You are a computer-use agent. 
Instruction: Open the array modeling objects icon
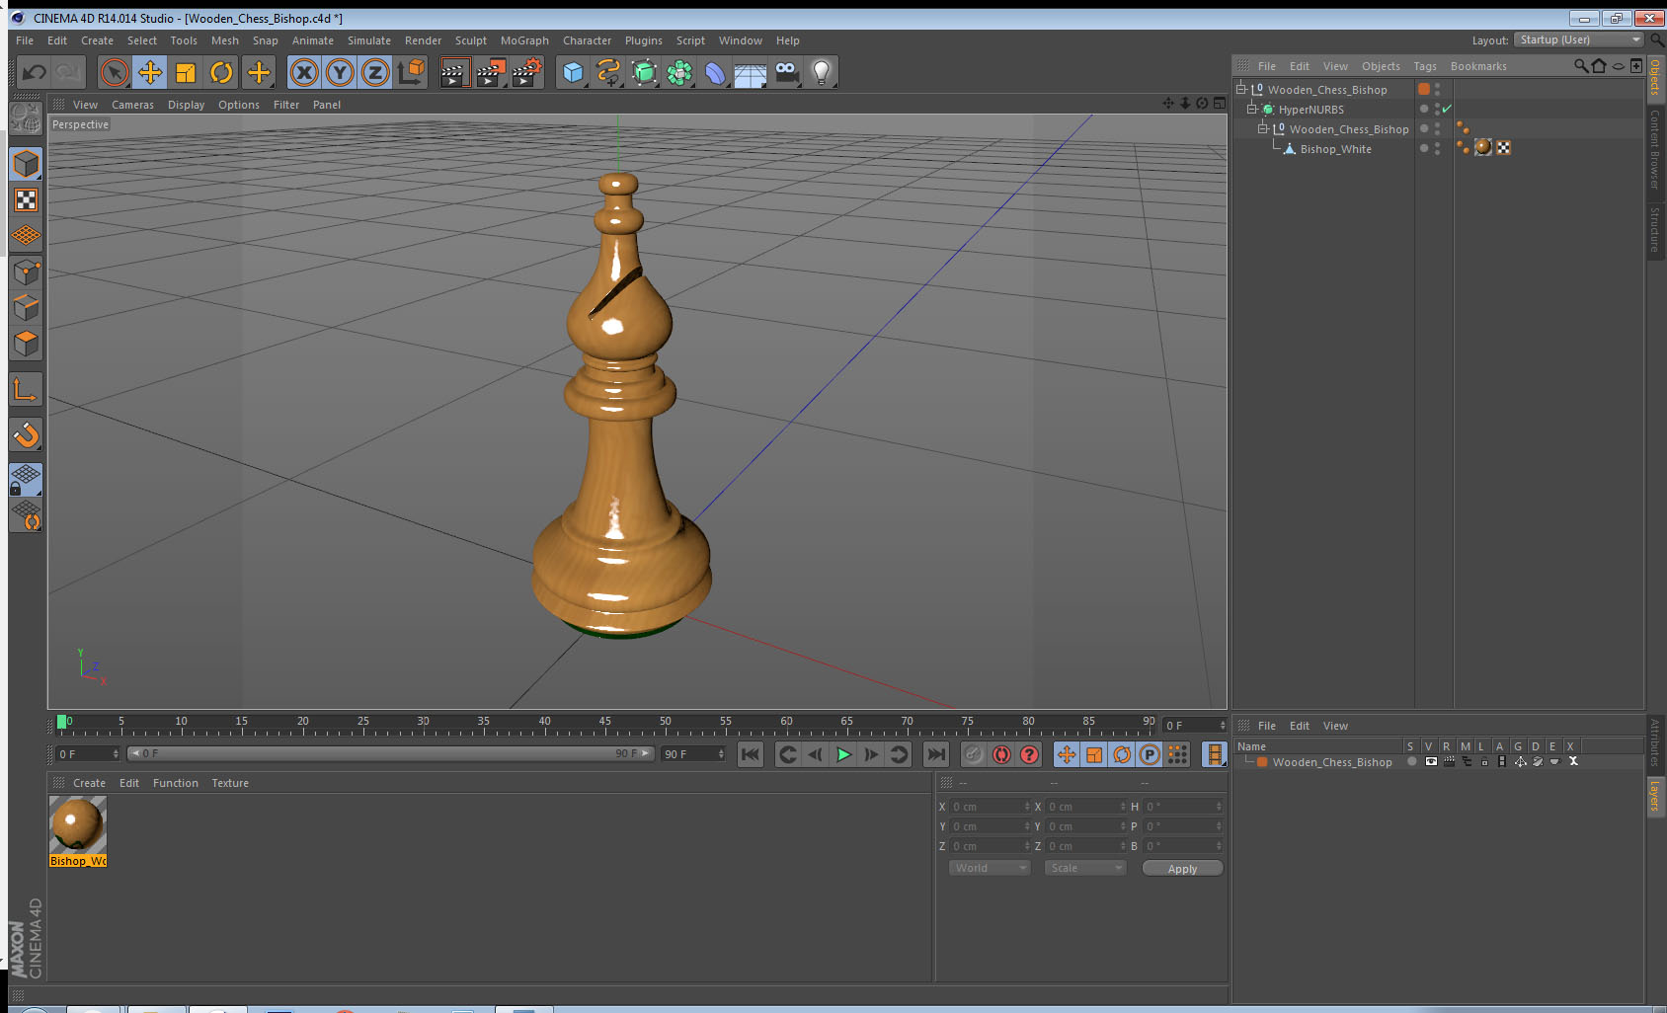(679, 72)
